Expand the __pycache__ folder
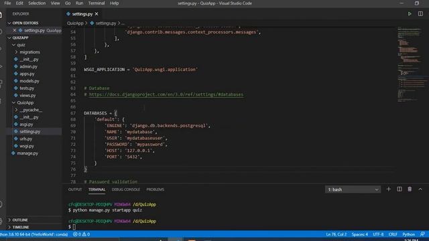The image size is (429, 241). point(31,110)
